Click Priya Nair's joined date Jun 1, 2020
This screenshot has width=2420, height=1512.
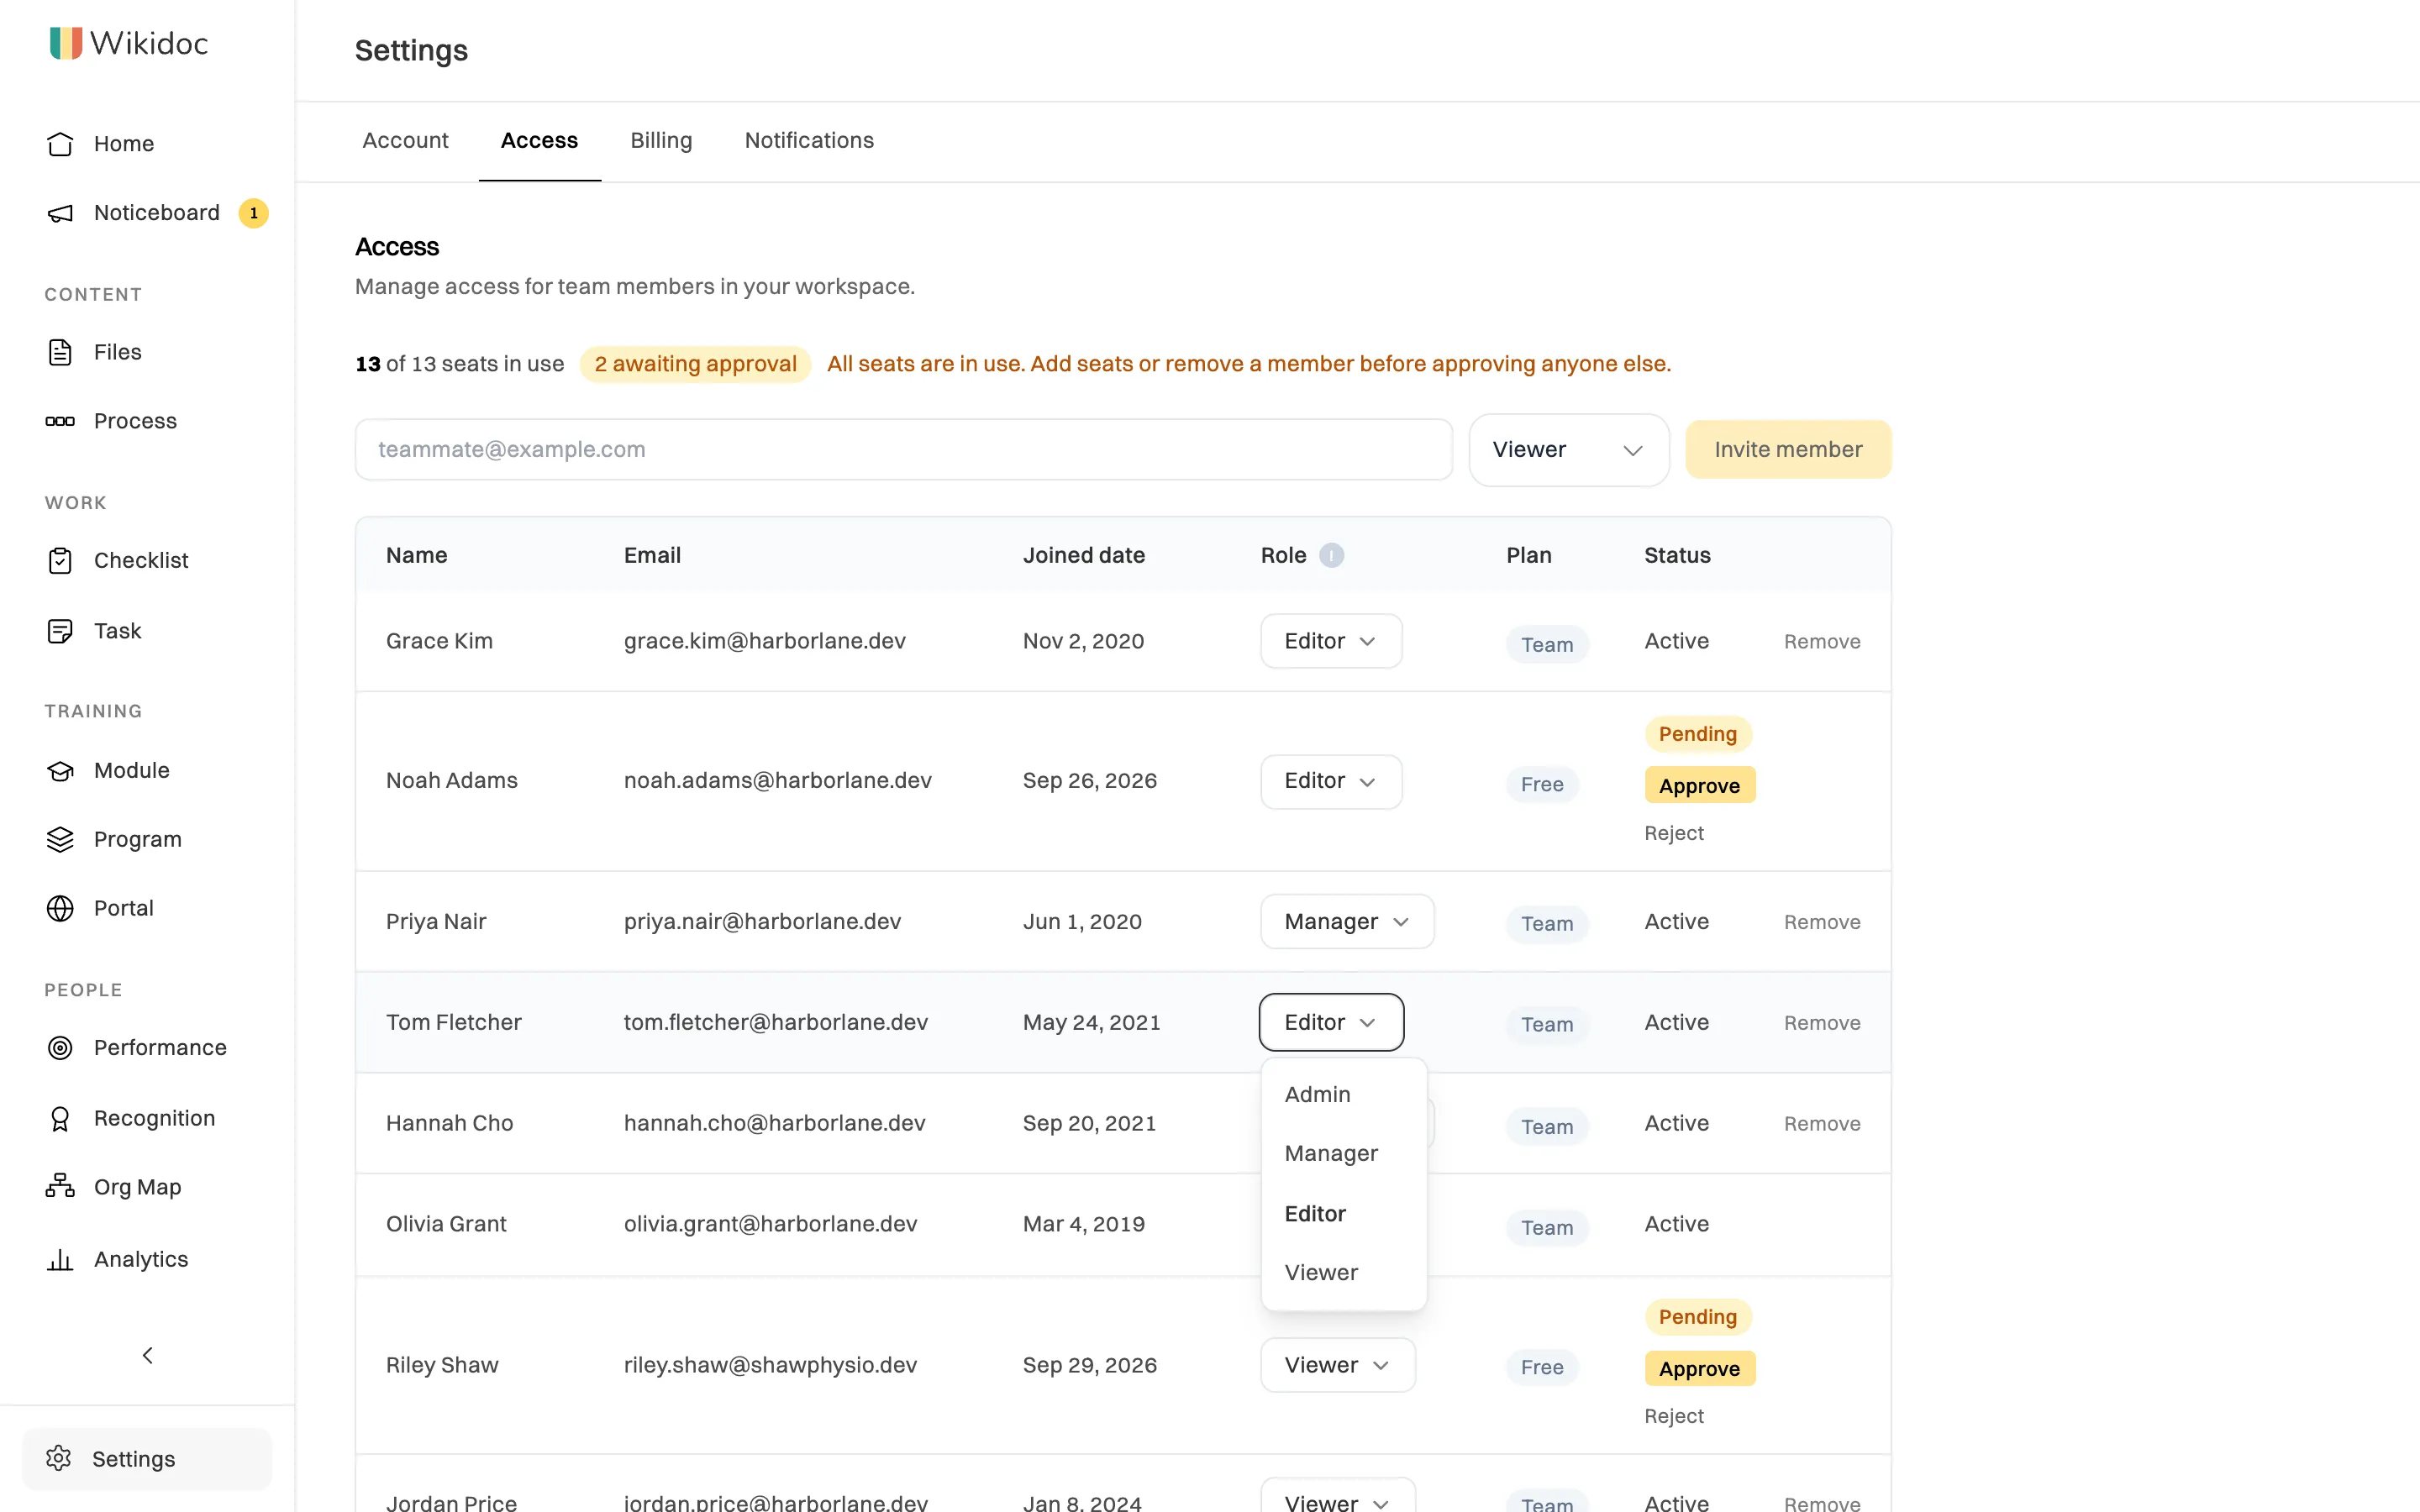pos(1082,921)
